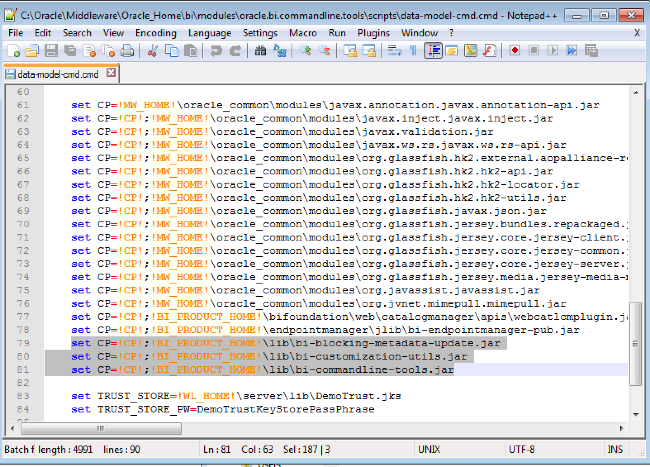This screenshot has height=467, width=650.
Task: Toggle Word Wrap in the toolbar
Action: (x=394, y=51)
